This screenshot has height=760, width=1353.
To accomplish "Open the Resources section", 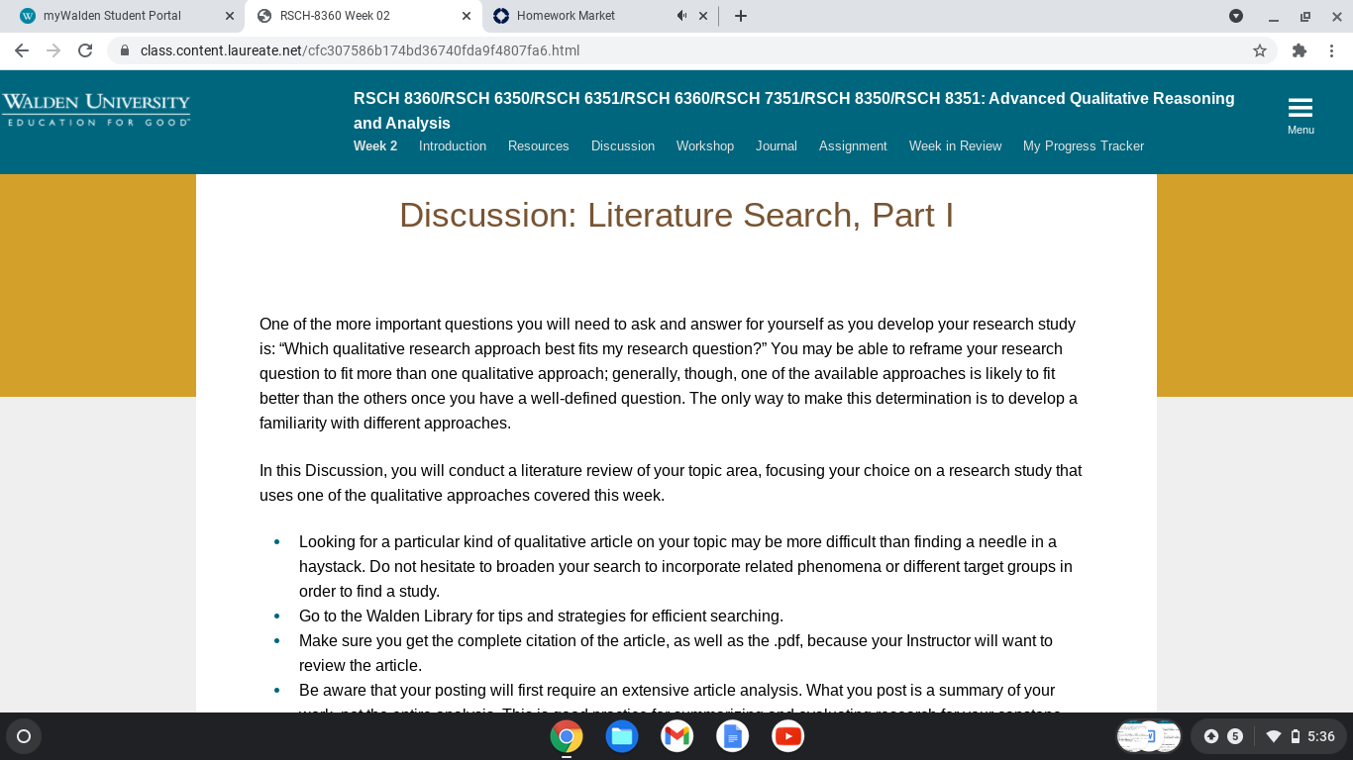I will coord(539,145).
